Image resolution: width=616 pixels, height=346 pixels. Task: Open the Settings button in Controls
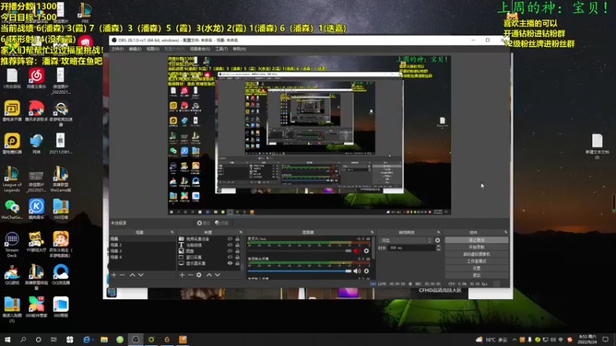(477, 268)
